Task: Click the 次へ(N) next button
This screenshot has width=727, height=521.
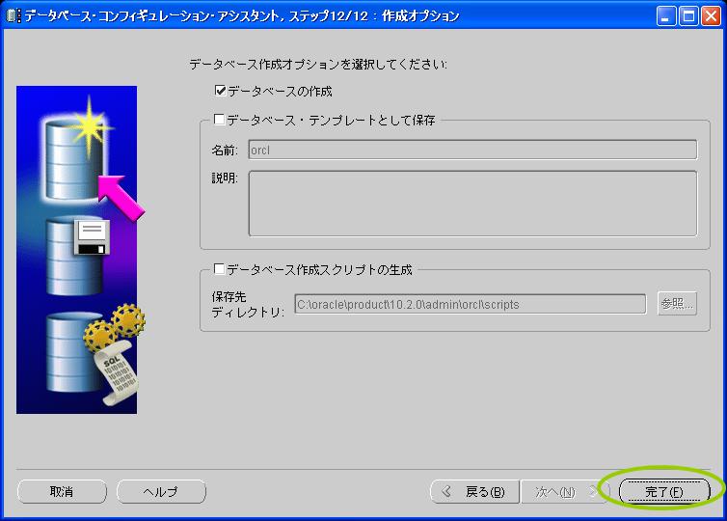Action: click(564, 491)
